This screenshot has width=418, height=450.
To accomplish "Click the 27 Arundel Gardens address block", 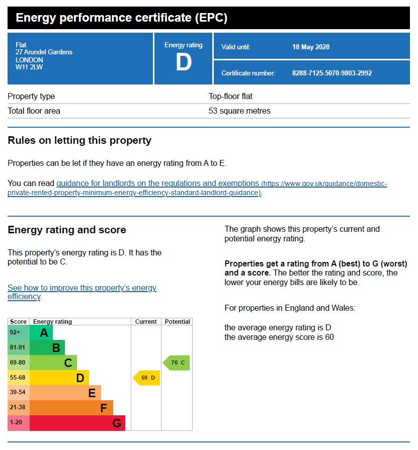I will pyautogui.click(x=44, y=56).
